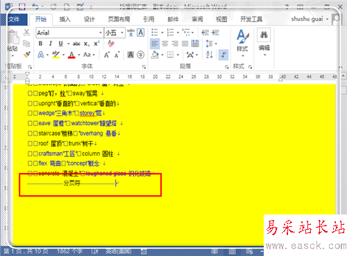Toggle Italic formatting
Image resolution: width=347 pixels, height=256 pixels.
coord(51,44)
